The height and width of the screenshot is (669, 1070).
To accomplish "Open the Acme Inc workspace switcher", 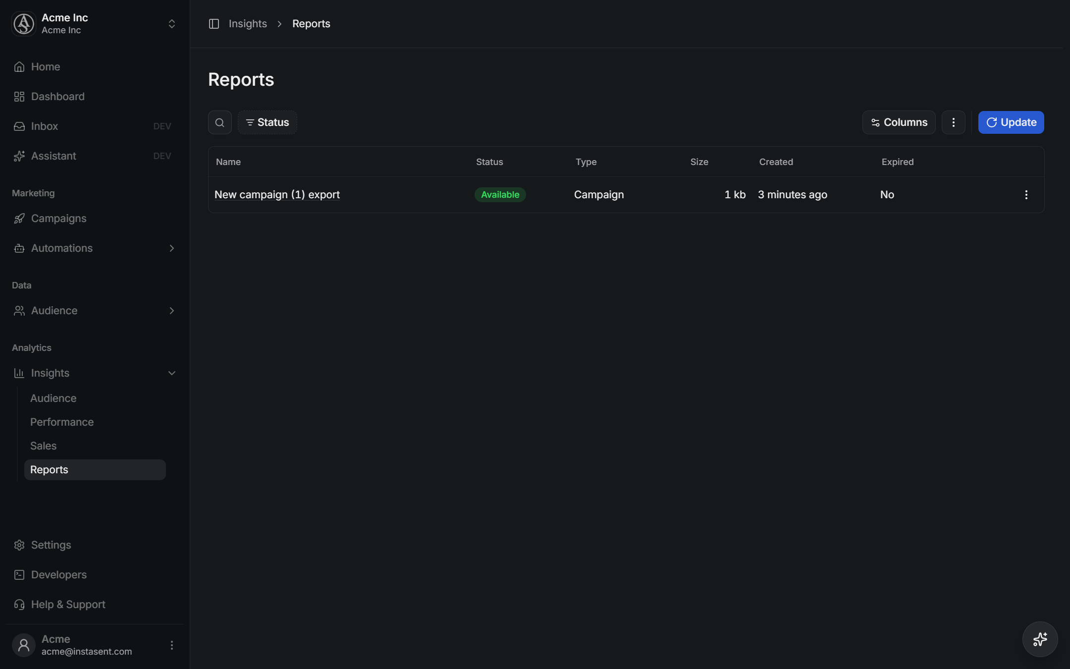I will tap(95, 24).
